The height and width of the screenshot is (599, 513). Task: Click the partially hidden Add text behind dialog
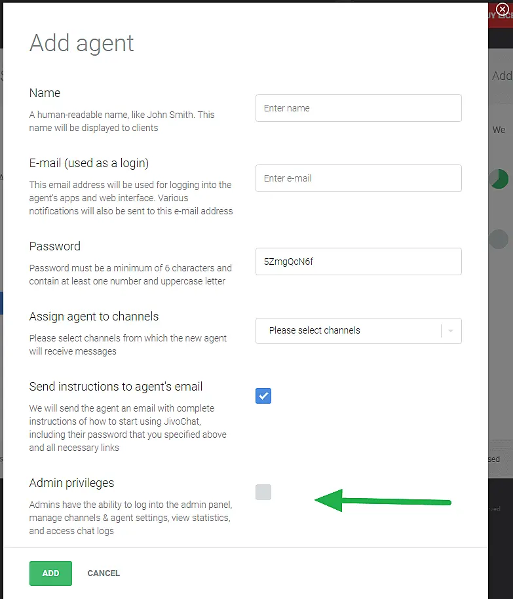point(502,76)
